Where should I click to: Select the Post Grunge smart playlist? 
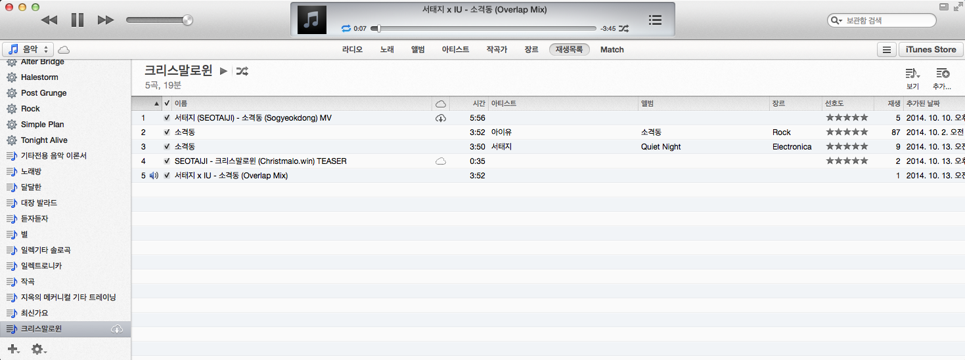pyautogui.click(x=43, y=93)
